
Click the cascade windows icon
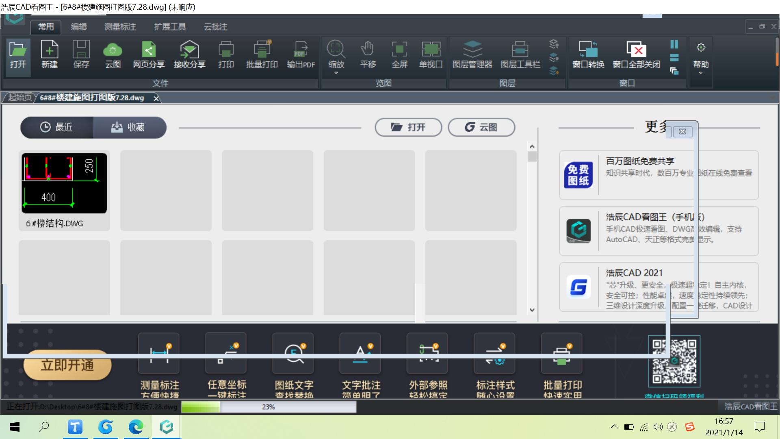[x=674, y=71]
